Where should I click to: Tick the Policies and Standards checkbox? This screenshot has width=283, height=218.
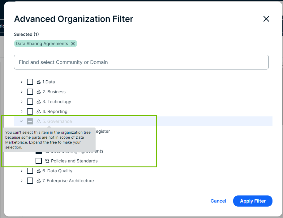pos(39,161)
